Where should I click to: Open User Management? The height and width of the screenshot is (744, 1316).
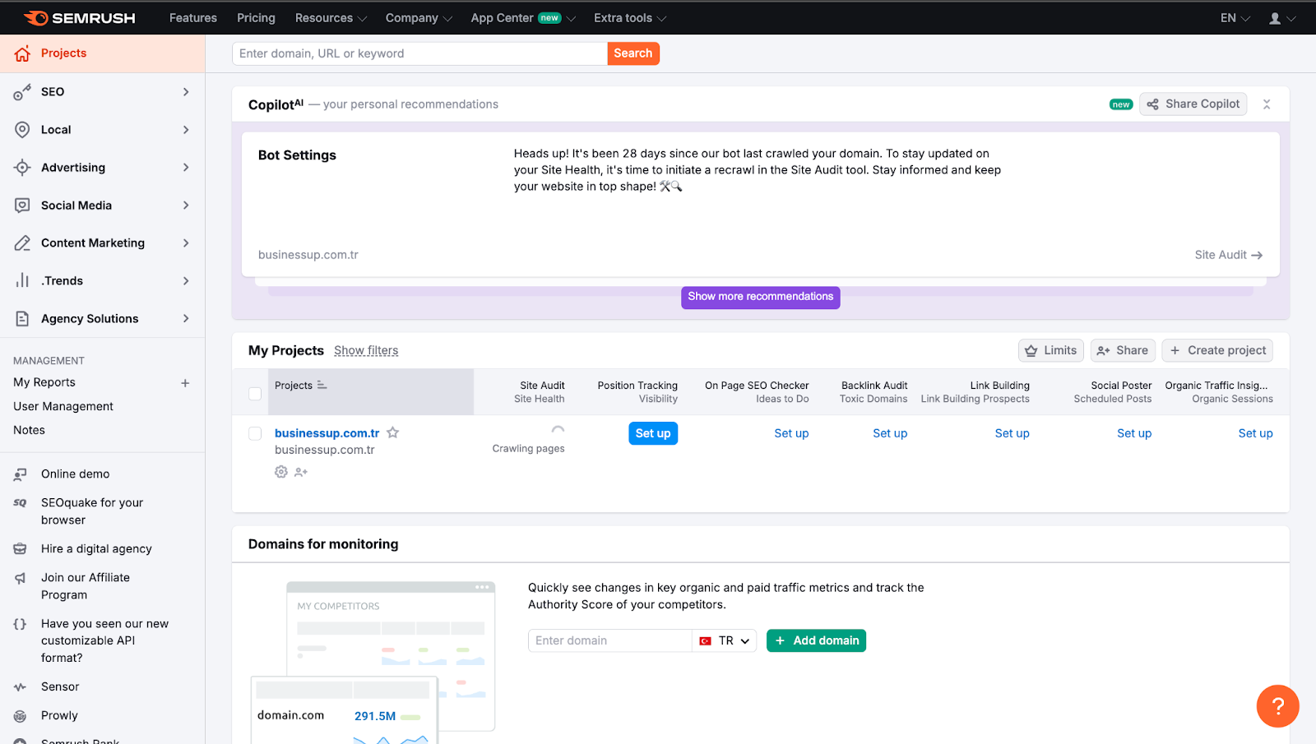point(63,406)
